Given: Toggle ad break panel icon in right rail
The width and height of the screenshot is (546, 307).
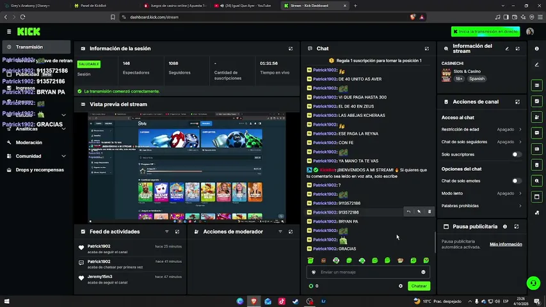Looking at the screenshot, I should (536, 196).
